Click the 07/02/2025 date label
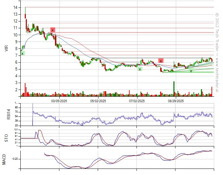Image resolution: width=223 pixels, height=175 pixels. tap(137, 101)
